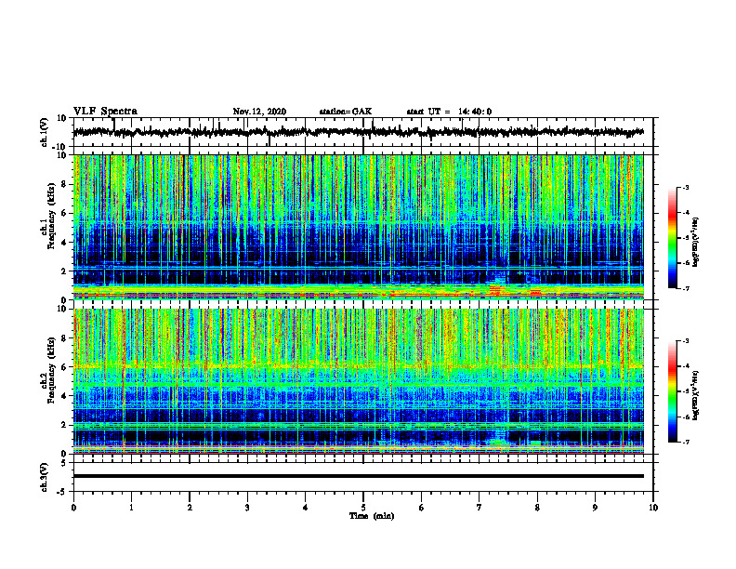Click the "station=GAK" header label
This screenshot has width=736, height=569.
[x=346, y=112]
